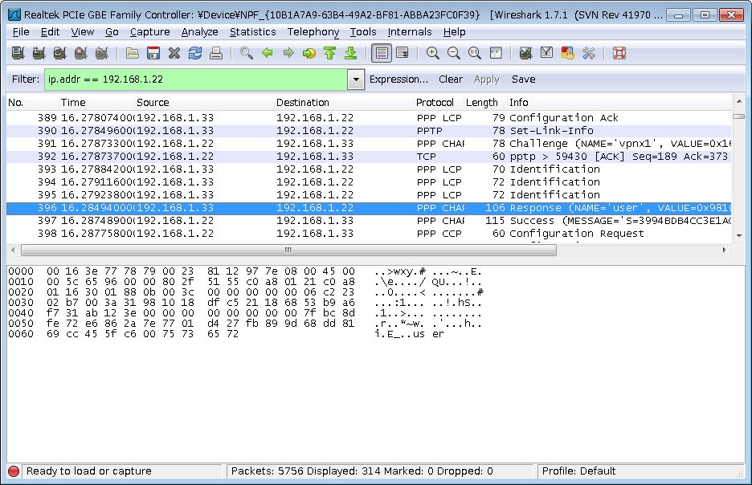Select packet 392 TCP pptp ACK row
The width and height of the screenshot is (752, 485).
[x=369, y=157]
